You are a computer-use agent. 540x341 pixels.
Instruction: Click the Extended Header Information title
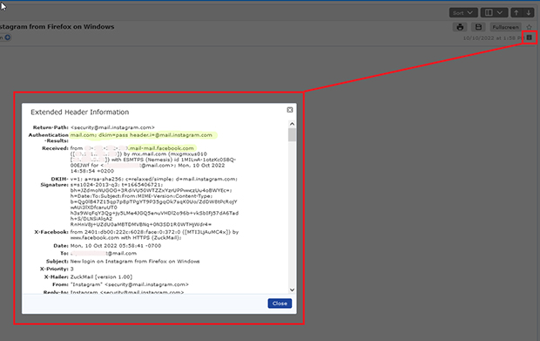tap(80, 112)
